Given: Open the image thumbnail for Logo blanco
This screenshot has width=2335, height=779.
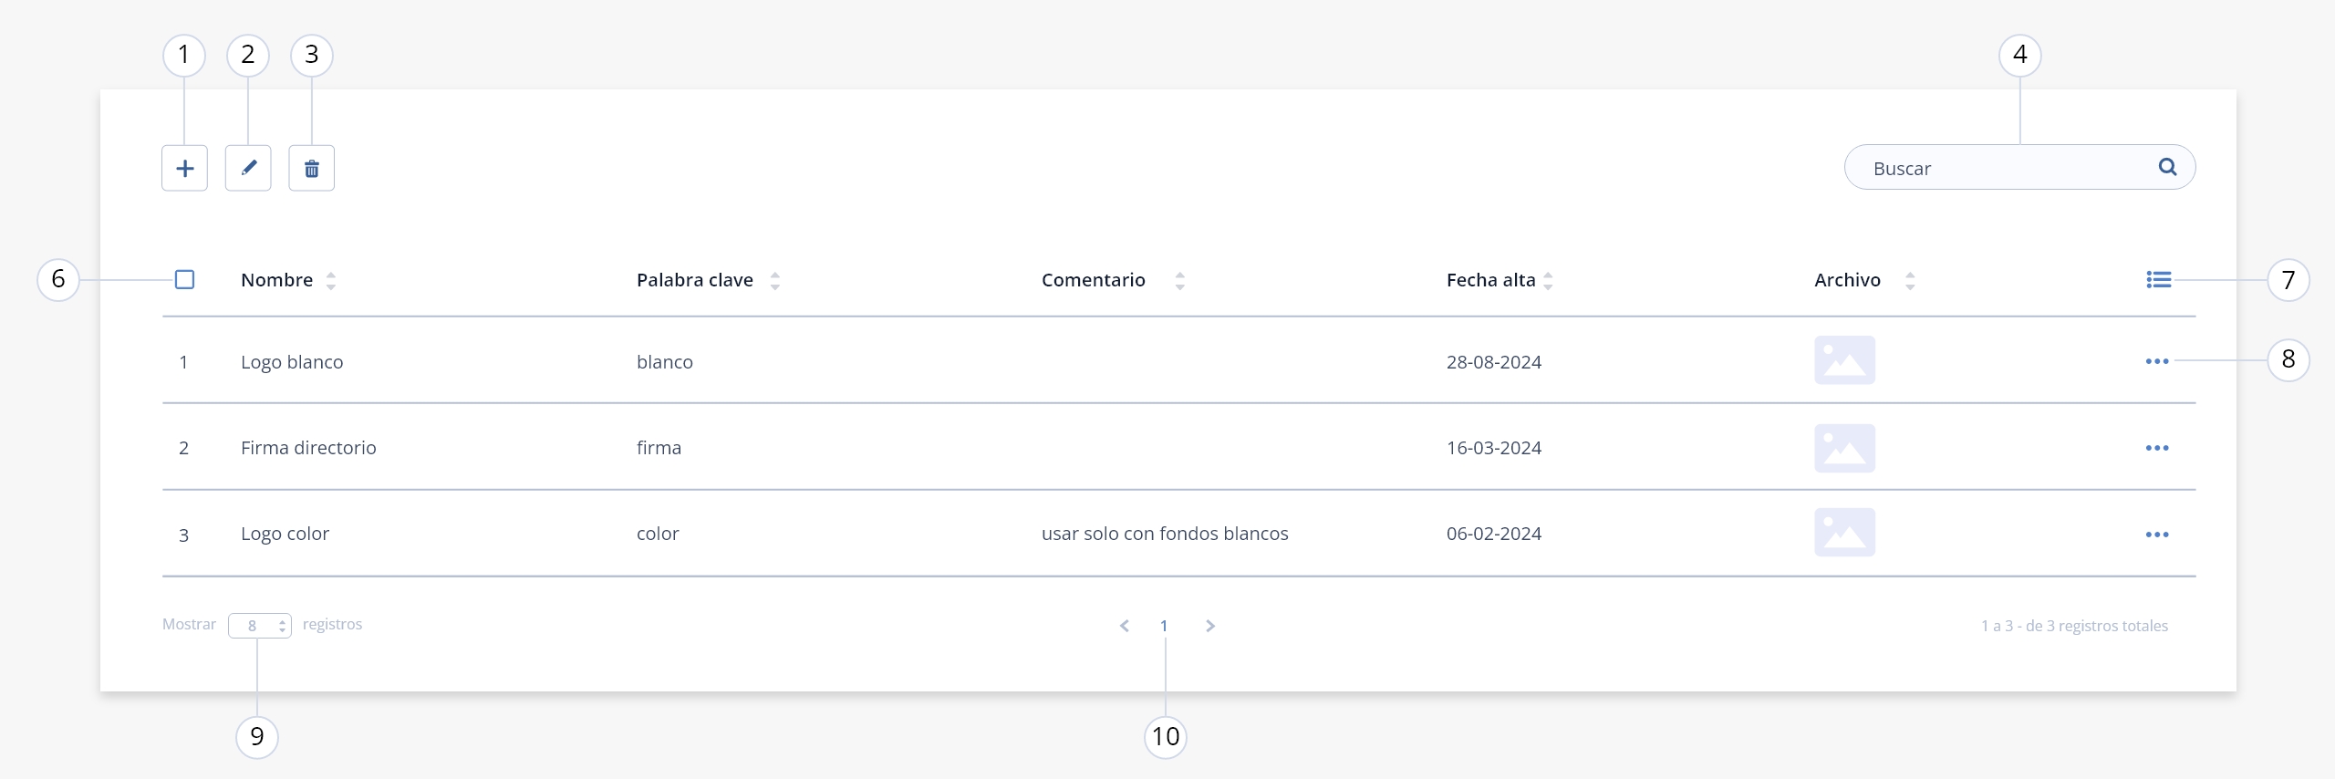Looking at the screenshot, I should tap(1844, 360).
